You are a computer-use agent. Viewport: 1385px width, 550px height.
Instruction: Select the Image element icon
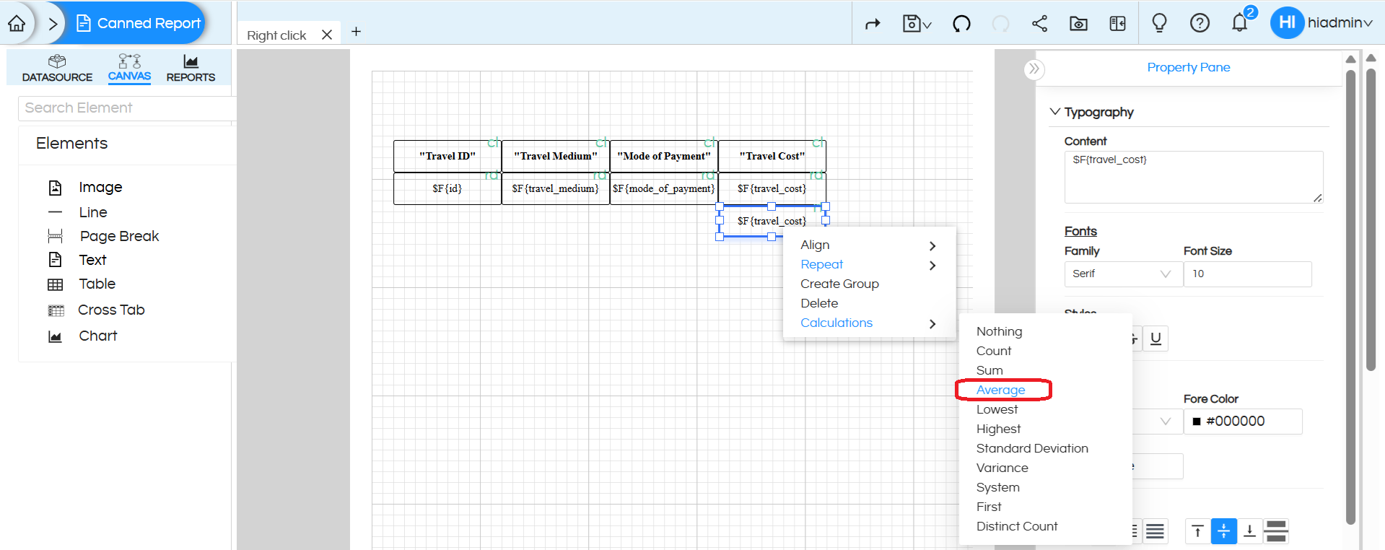pyautogui.click(x=55, y=188)
